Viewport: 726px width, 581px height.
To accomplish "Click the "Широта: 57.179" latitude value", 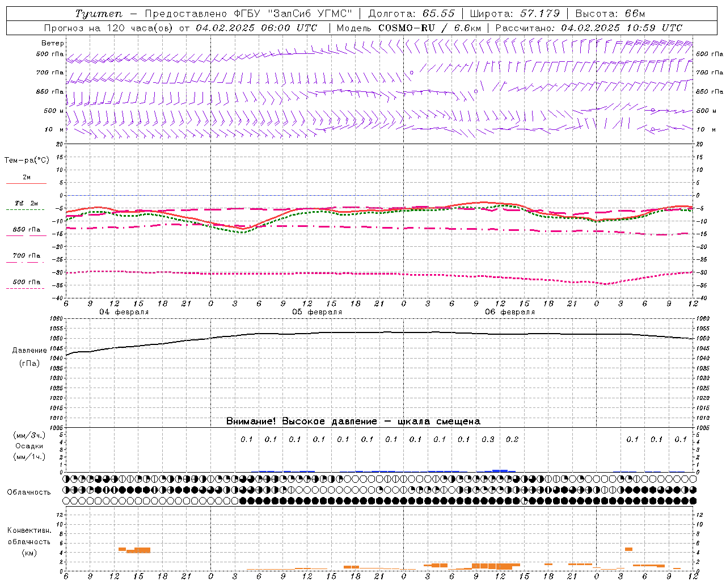I will (515, 14).
